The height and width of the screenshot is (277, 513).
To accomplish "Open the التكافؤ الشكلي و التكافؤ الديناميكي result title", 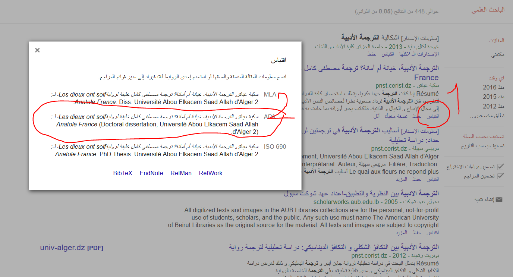I will pyautogui.click(x=334, y=247).
